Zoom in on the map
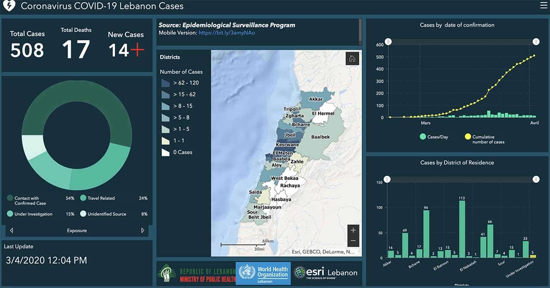The image size is (550, 288). [353, 230]
